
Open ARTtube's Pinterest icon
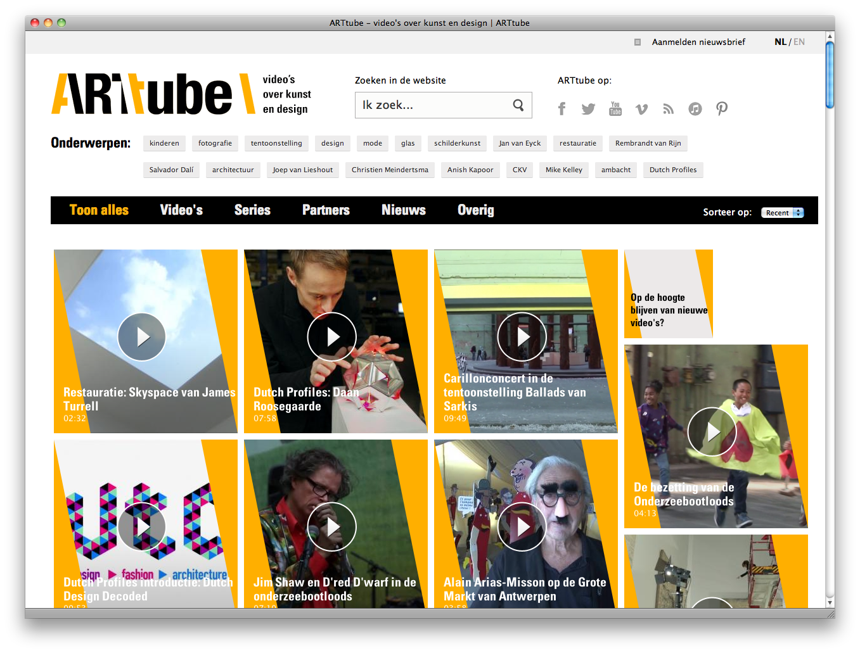click(722, 109)
